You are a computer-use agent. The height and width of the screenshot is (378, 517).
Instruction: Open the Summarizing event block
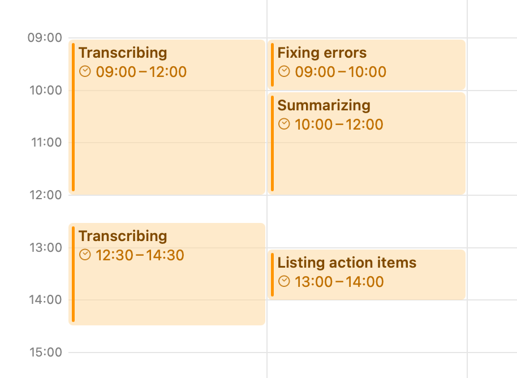pos(367,144)
